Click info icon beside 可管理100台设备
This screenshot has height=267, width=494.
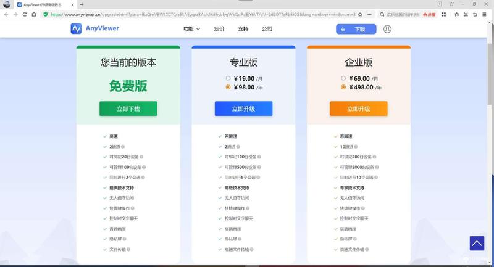[144, 167]
